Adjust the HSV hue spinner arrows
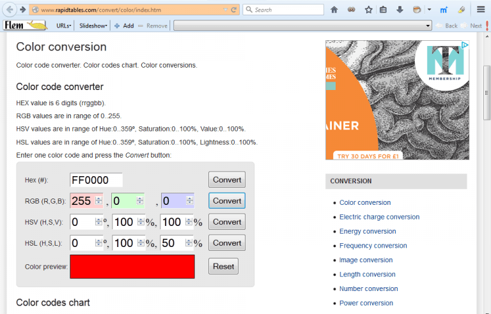The image size is (491, 314). 99,222
